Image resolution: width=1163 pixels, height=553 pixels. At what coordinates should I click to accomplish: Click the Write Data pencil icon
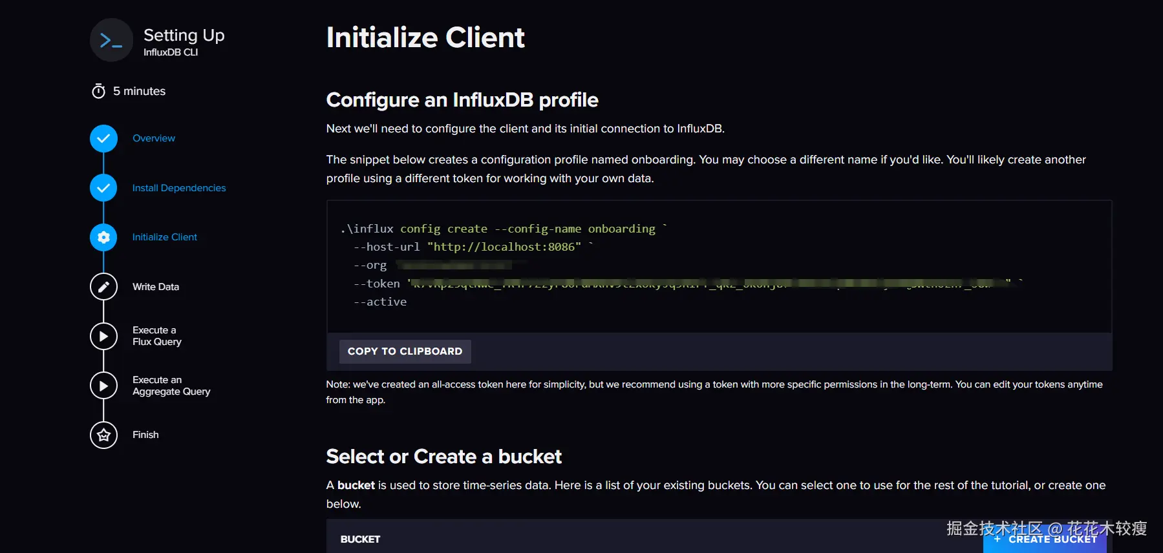click(103, 287)
